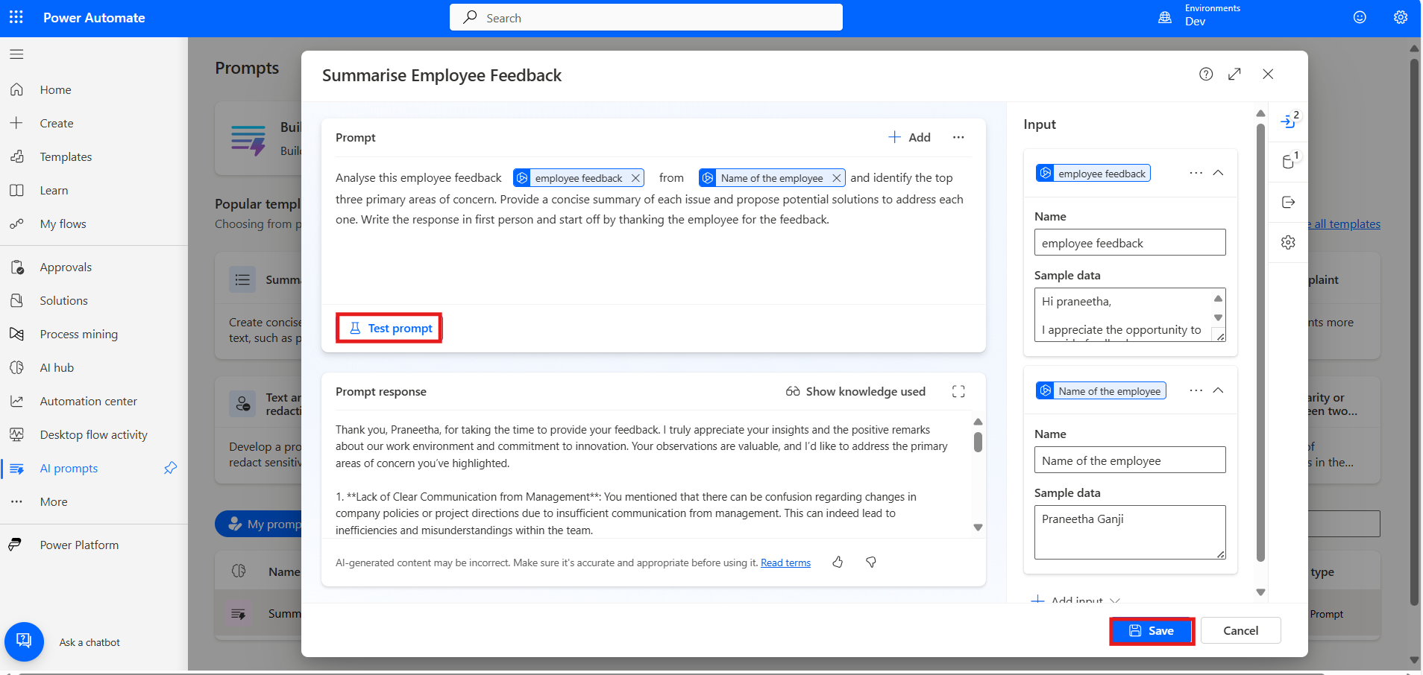Viewport: 1423px width, 675px height.
Task: Open employee feedback input more options
Action: tap(1196, 173)
